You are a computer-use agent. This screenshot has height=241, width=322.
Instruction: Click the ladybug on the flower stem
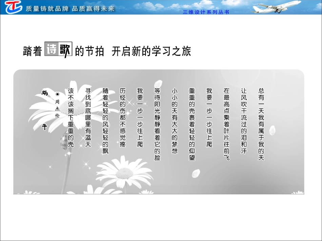64,142
